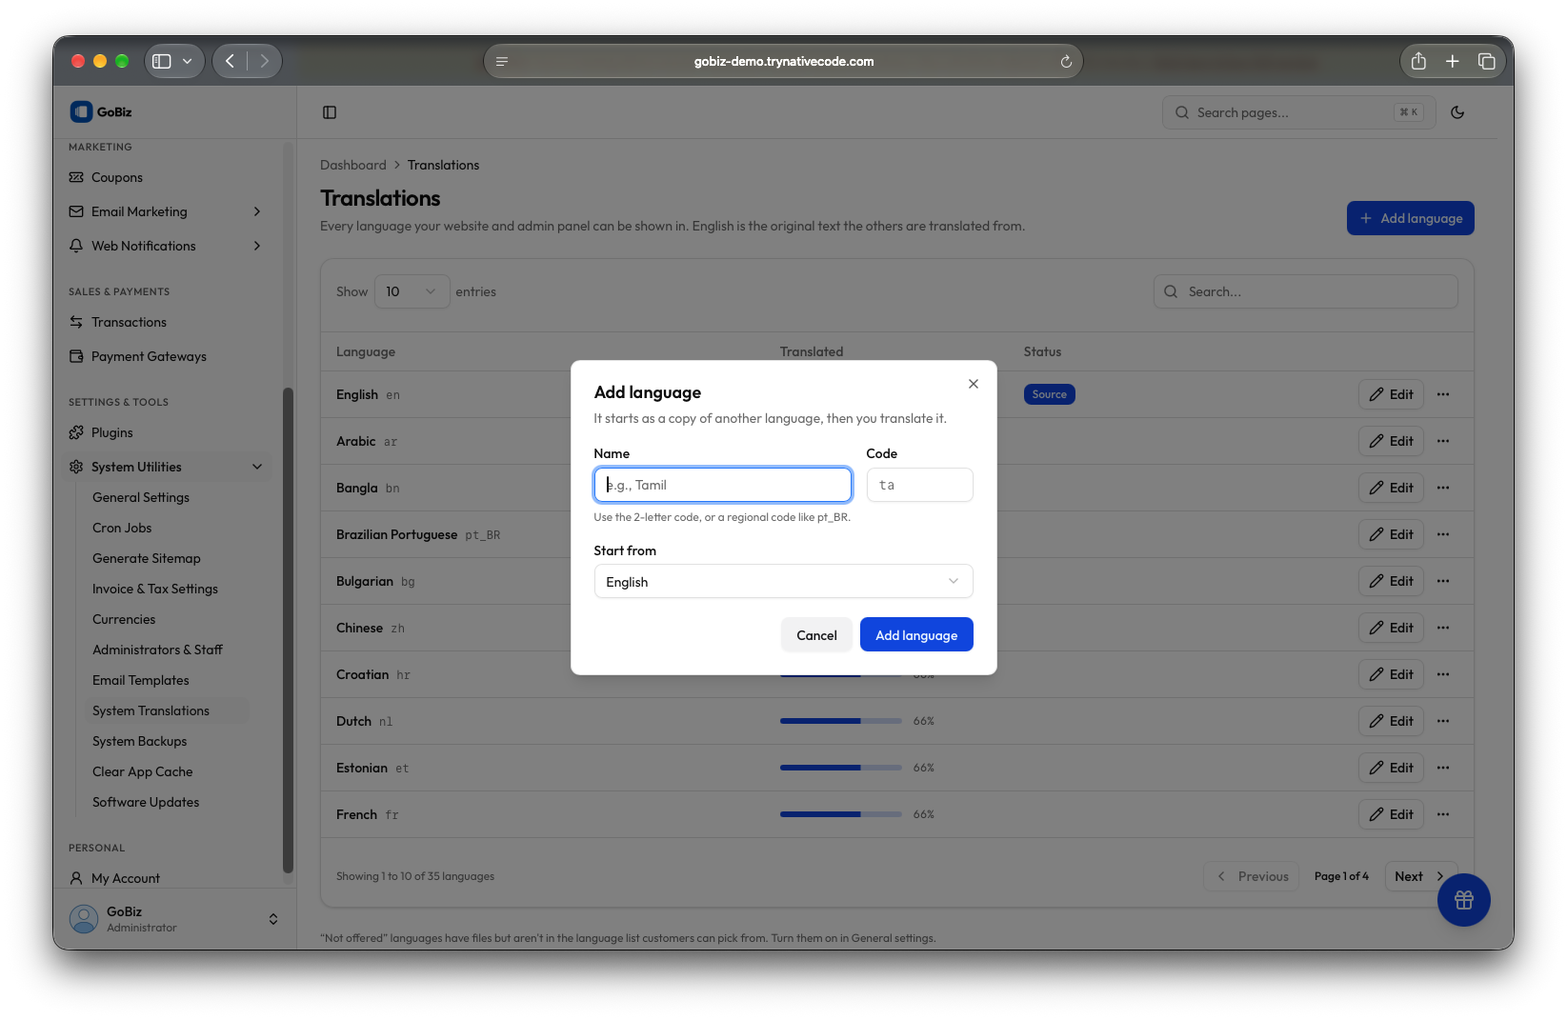Click Estonian translation progress bar
This screenshot has height=1020, width=1567.
[x=840, y=768]
